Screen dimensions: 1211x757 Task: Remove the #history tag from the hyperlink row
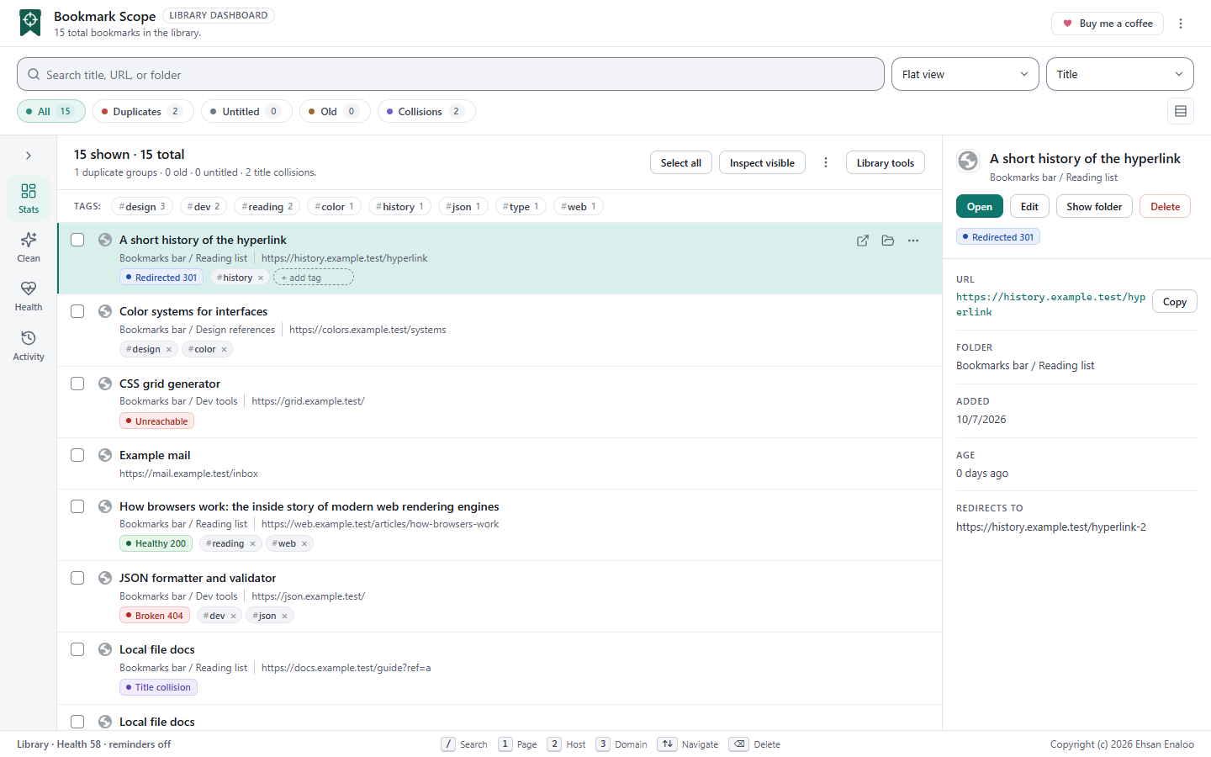pyautogui.click(x=261, y=278)
